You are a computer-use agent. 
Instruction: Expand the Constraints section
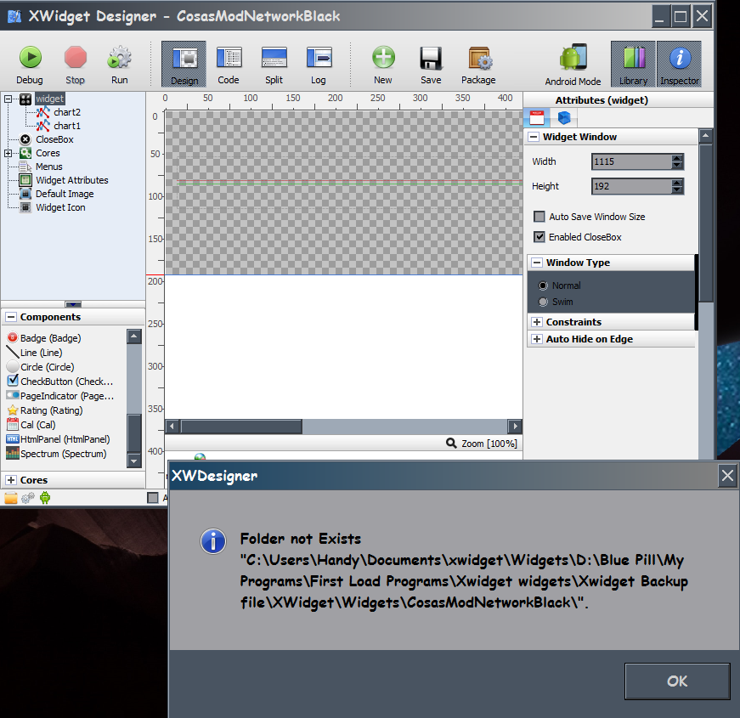coord(537,322)
